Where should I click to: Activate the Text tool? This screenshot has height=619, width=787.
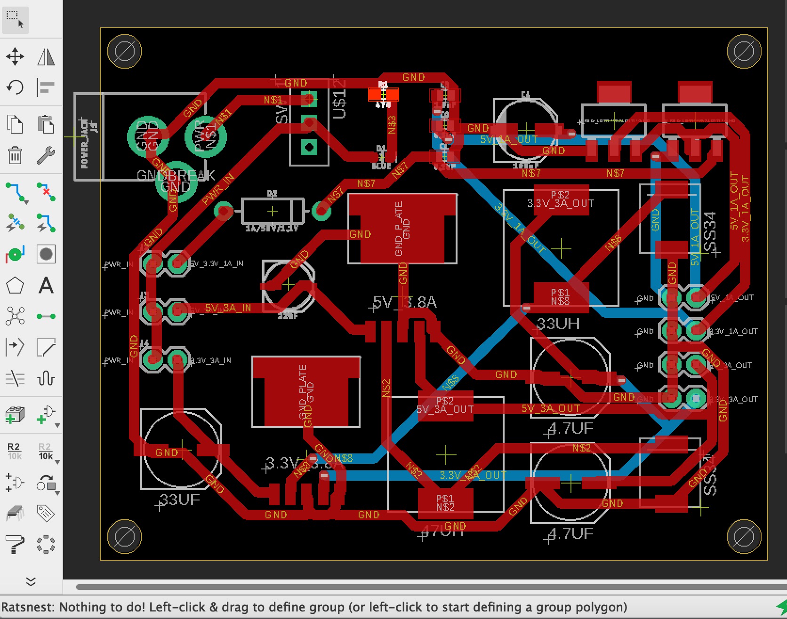[x=46, y=285]
